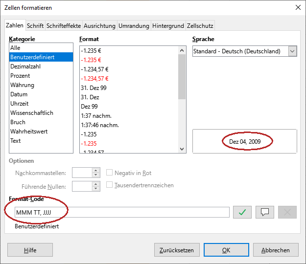Select black format -1.235 without currency
This screenshot has height=264, width=306.
tap(129, 134)
